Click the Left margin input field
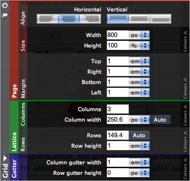The width and height of the screenshot is (190, 181). point(118,93)
